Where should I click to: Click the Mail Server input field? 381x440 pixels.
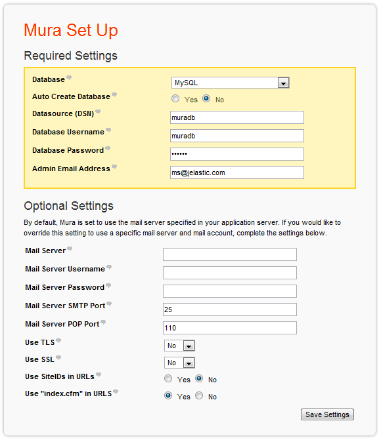230,254
